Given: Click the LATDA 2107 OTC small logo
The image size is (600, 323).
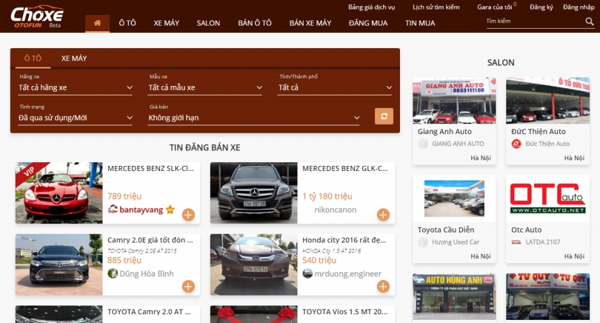Looking at the screenshot, I should point(516,242).
